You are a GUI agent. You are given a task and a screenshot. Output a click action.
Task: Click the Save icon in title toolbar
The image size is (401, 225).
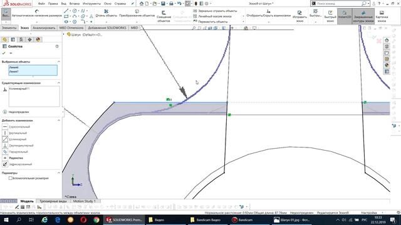(163, 4)
